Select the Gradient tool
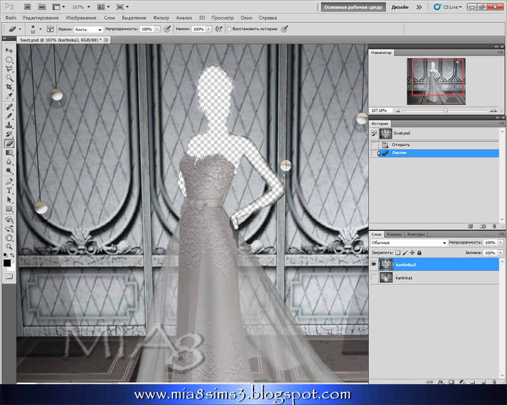Viewport: 507px width, 405px height. click(x=9, y=153)
